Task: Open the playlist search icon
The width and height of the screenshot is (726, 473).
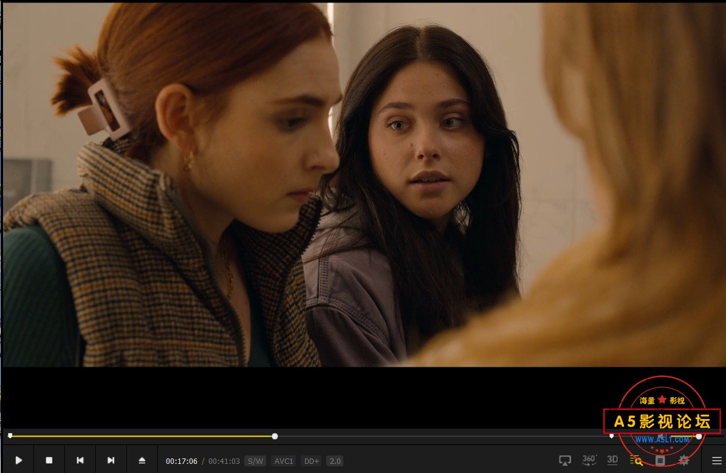Action: 636,460
